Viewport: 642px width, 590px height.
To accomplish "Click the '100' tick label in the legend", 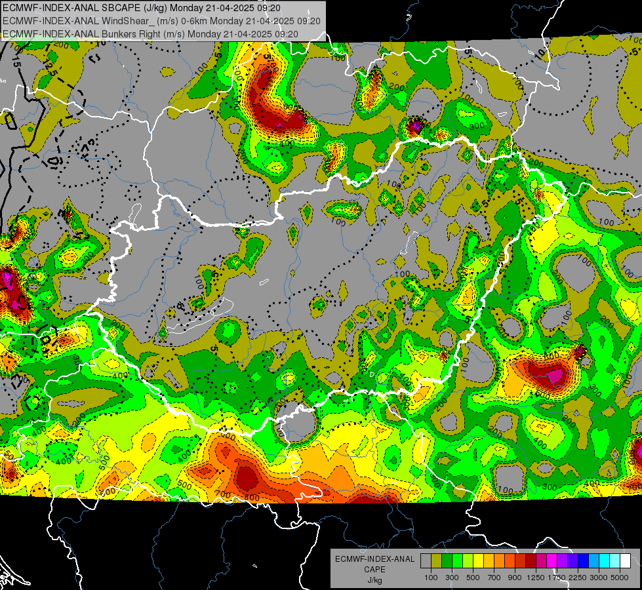I will pyautogui.click(x=431, y=578).
